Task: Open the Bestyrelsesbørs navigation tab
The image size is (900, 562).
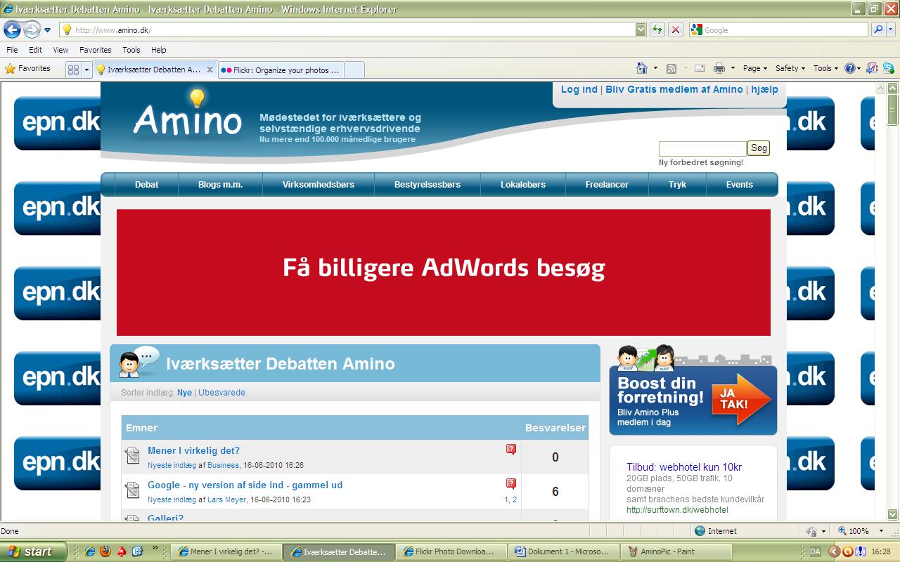Action: [x=427, y=185]
